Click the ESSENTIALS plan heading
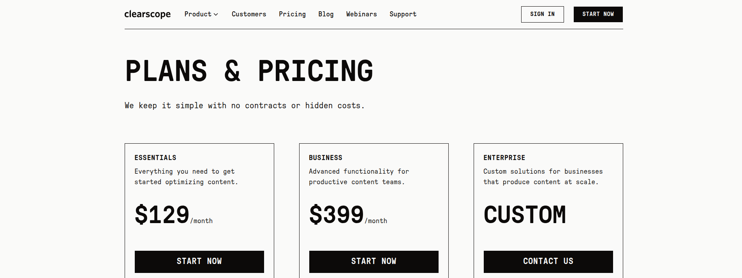 155,157
